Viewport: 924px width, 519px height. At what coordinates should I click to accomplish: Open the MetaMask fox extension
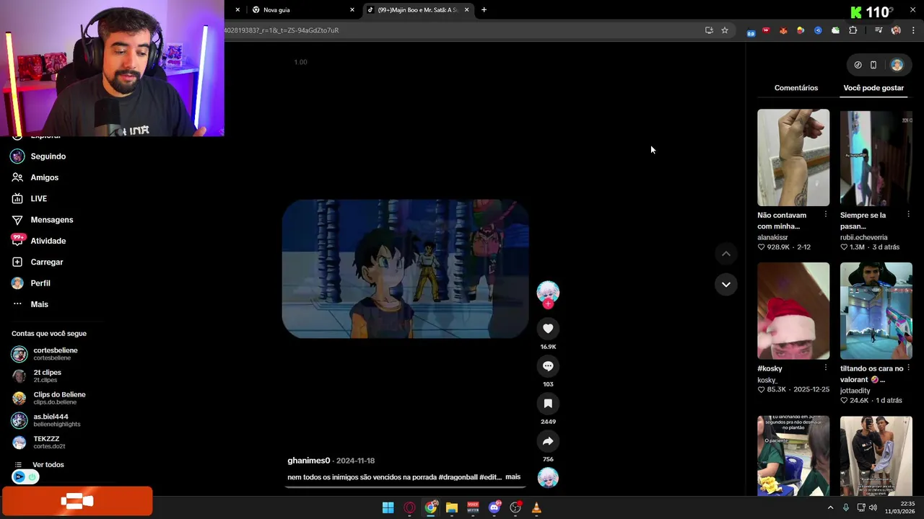click(783, 30)
